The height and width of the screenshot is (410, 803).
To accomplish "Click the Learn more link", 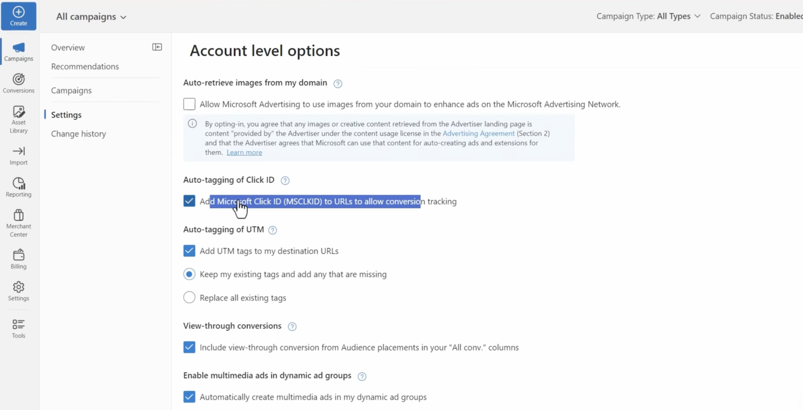I will pyautogui.click(x=244, y=152).
